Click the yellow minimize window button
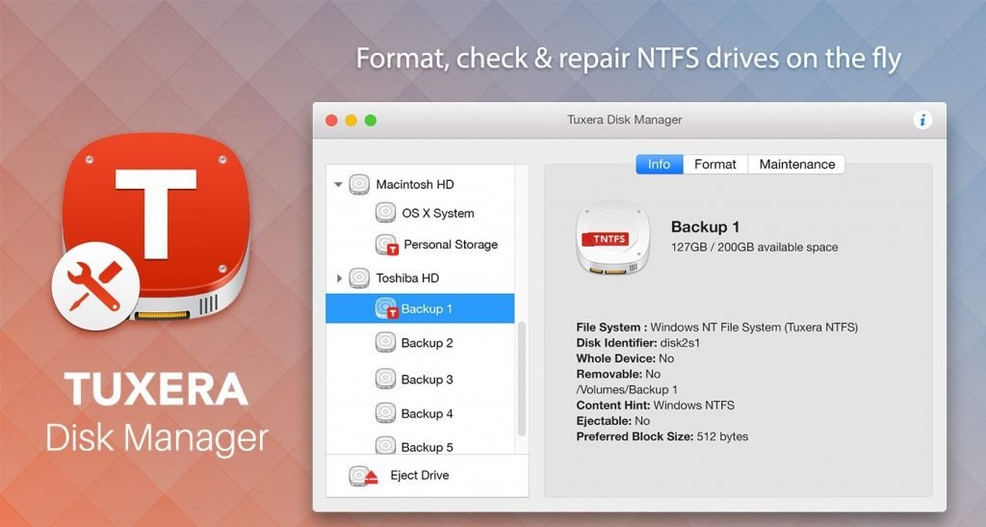 tap(350, 120)
